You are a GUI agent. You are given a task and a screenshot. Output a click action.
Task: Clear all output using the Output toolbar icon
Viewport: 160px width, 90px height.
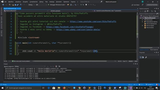(56, 66)
